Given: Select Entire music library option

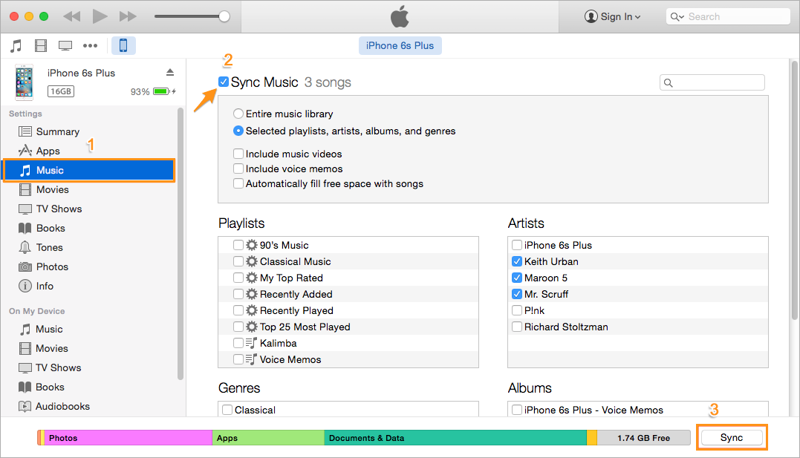Looking at the screenshot, I should 238,114.
